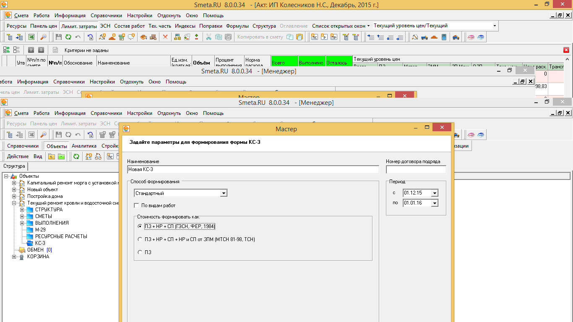The height and width of the screenshot is (322, 573).
Task: Click the ЛС icon in the act window toolbar
Action: click(314, 37)
